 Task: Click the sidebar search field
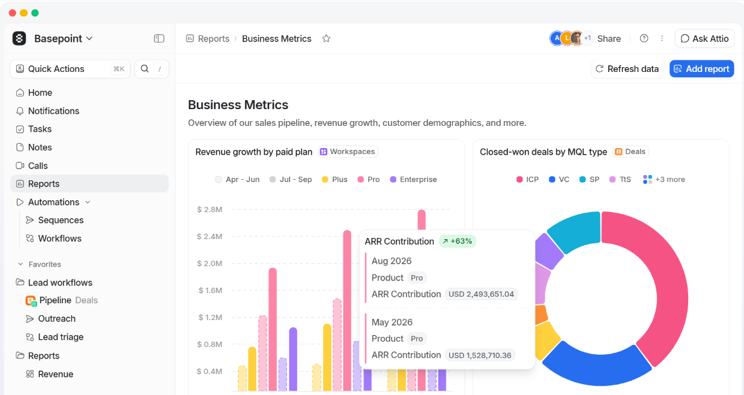tap(151, 69)
